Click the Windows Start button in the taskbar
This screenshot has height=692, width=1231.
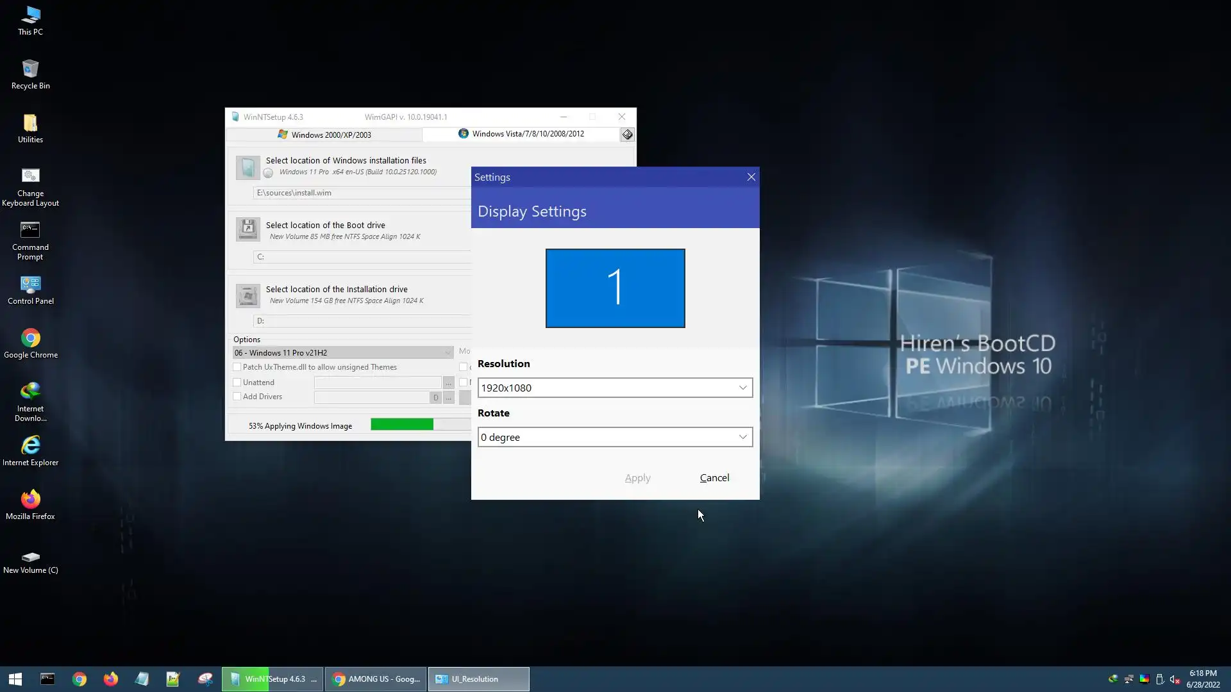click(15, 679)
